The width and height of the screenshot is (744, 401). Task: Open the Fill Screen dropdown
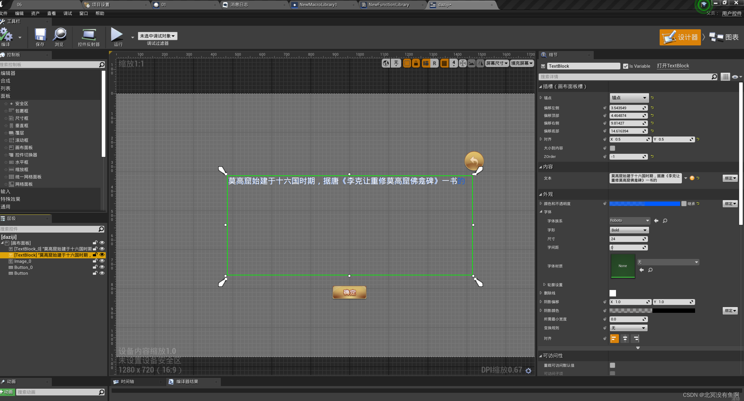(x=522, y=63)
